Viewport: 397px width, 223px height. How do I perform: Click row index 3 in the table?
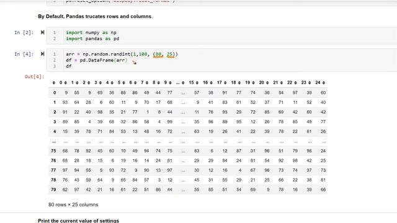coord(55,121)
